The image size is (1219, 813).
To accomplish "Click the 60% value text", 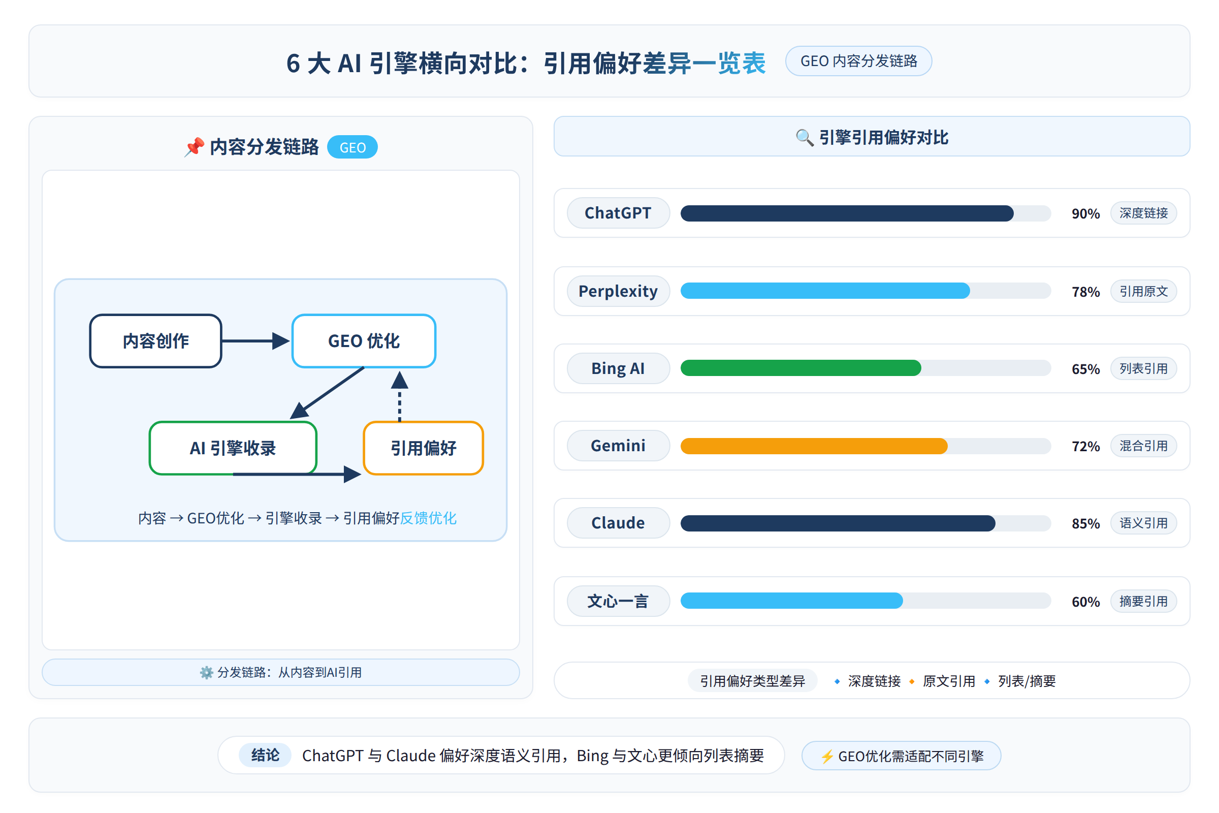I will 1086,602.
